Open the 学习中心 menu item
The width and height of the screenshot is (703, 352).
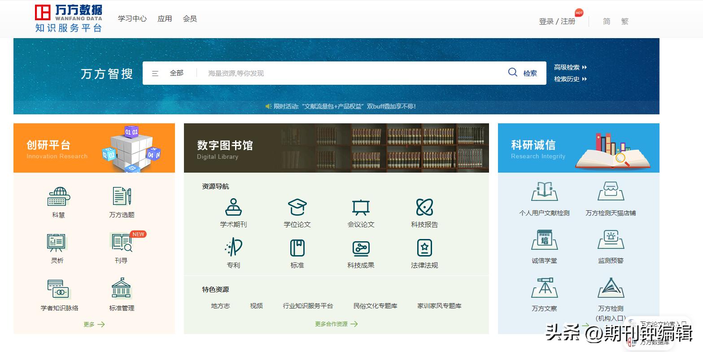(x=131, y=19)
